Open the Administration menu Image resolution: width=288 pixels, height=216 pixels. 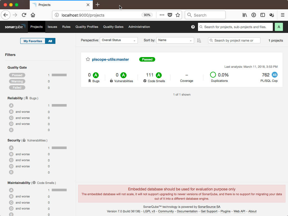coord(139,27)
